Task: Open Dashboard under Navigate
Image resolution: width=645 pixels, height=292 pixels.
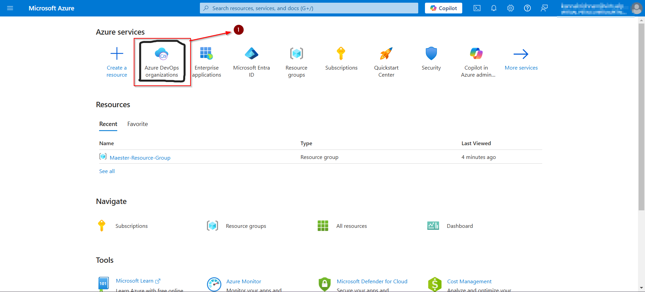Action: [460, 226]
